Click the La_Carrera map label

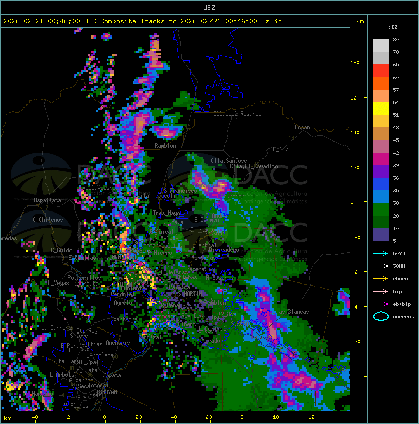(x=57, y=328)
